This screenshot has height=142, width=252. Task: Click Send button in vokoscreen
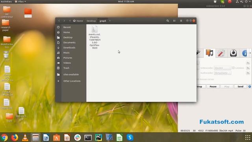[241, 87]
